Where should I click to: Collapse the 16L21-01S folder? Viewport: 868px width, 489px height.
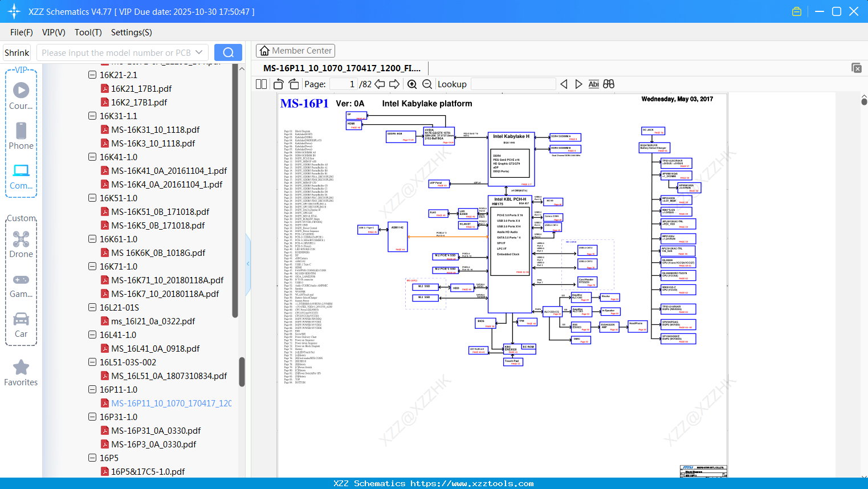click(x=92, y=307)
